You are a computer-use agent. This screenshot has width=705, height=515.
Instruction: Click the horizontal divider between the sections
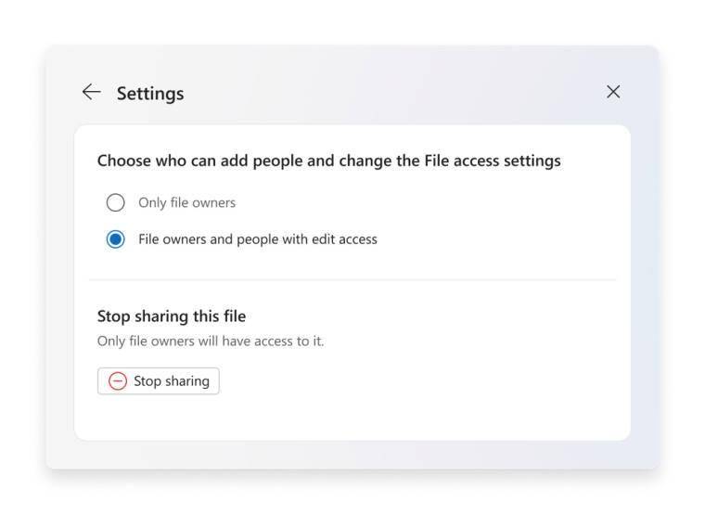(x=352, y=279)
